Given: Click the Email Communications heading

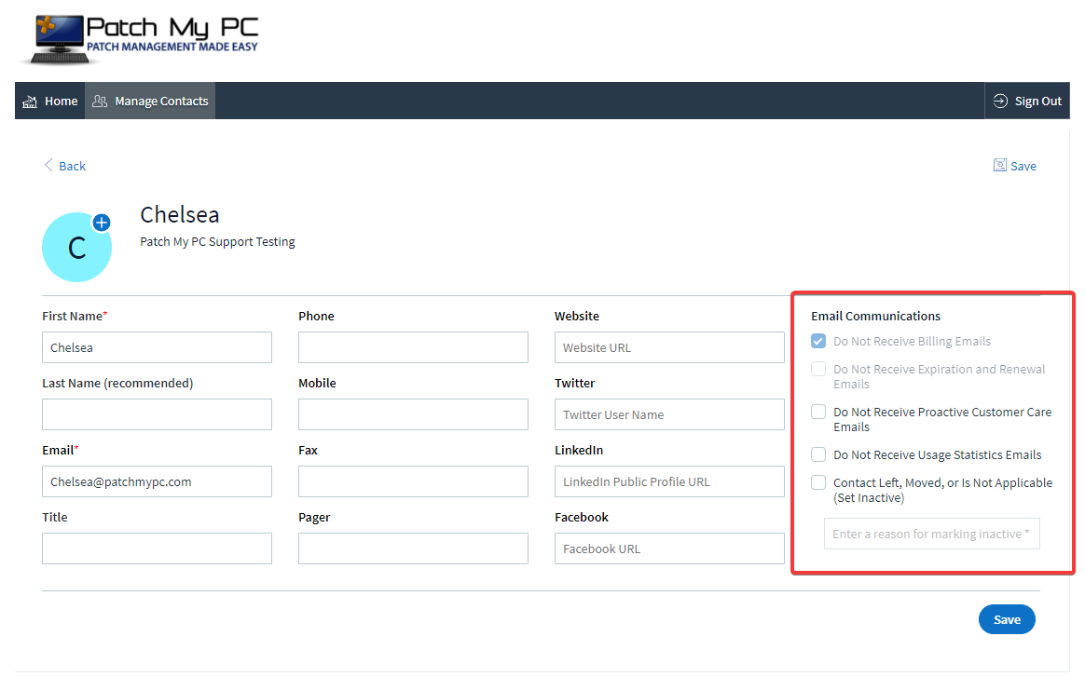Looking at the screenshot, I should pyautogui.click(x=876, y=316).
